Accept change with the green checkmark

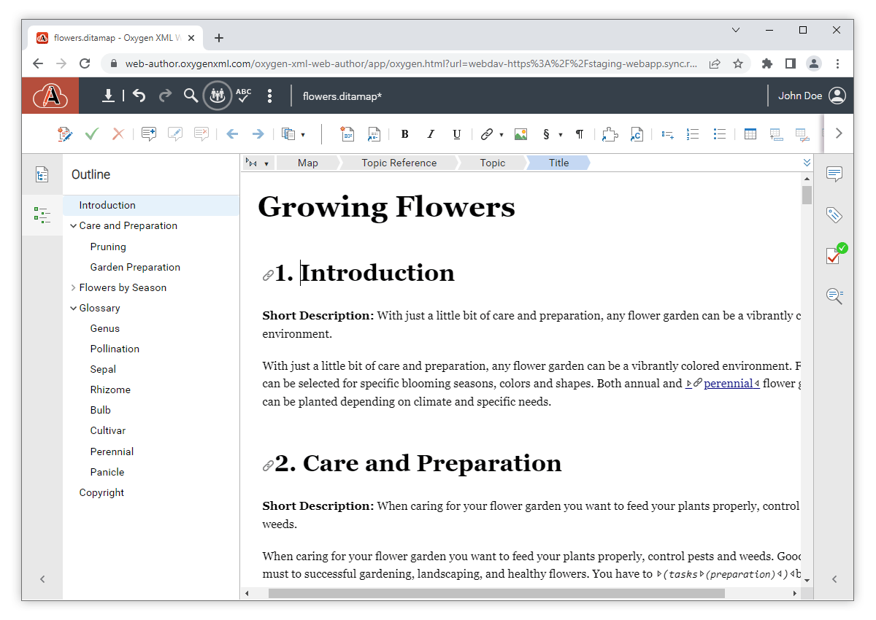point(91,134)
